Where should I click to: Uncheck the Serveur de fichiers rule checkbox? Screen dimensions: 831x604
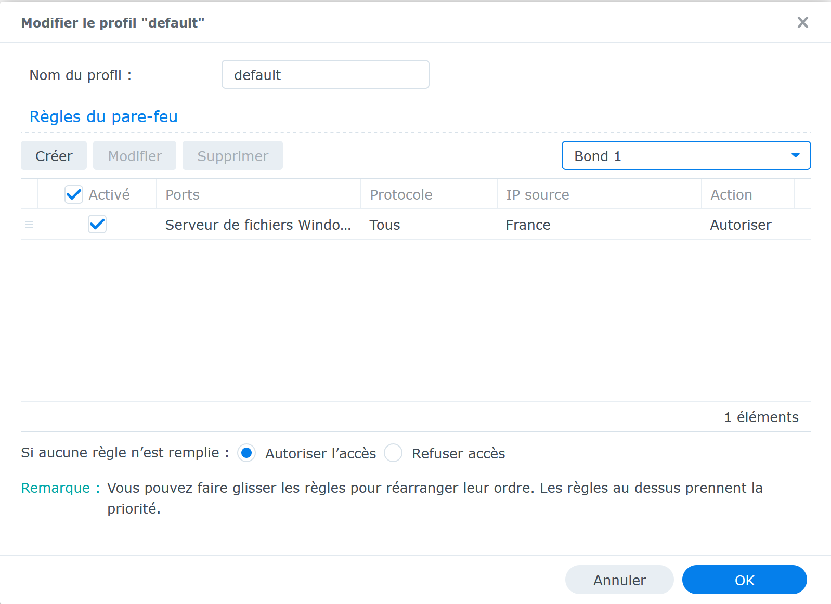point(97,225)
